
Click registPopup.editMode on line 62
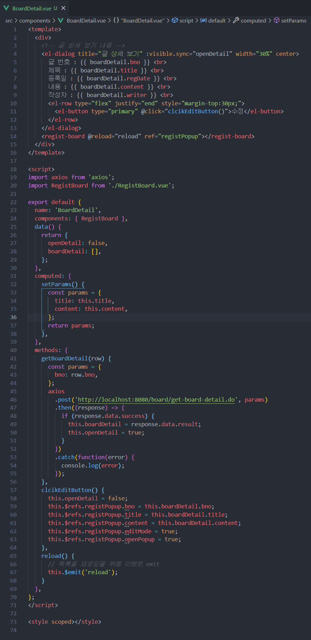click(118, 532)
